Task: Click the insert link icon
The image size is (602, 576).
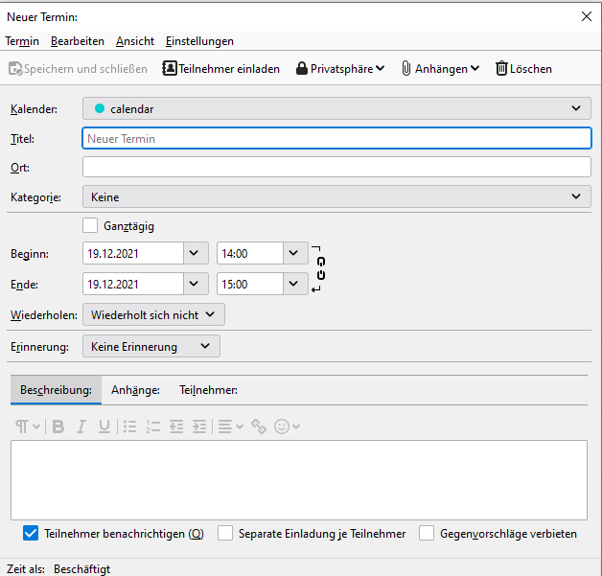Action: [x=259, y=426]
